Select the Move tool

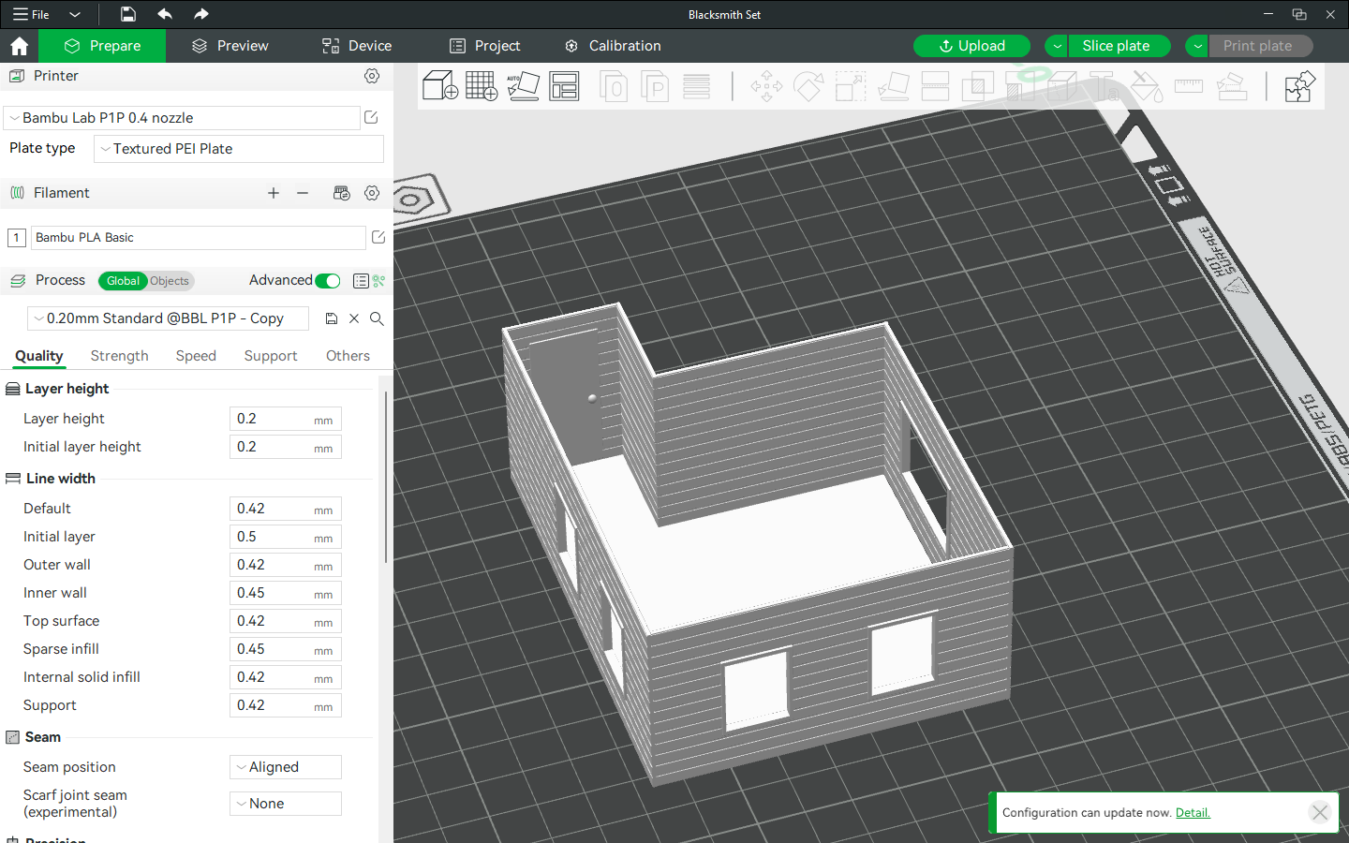766,86
